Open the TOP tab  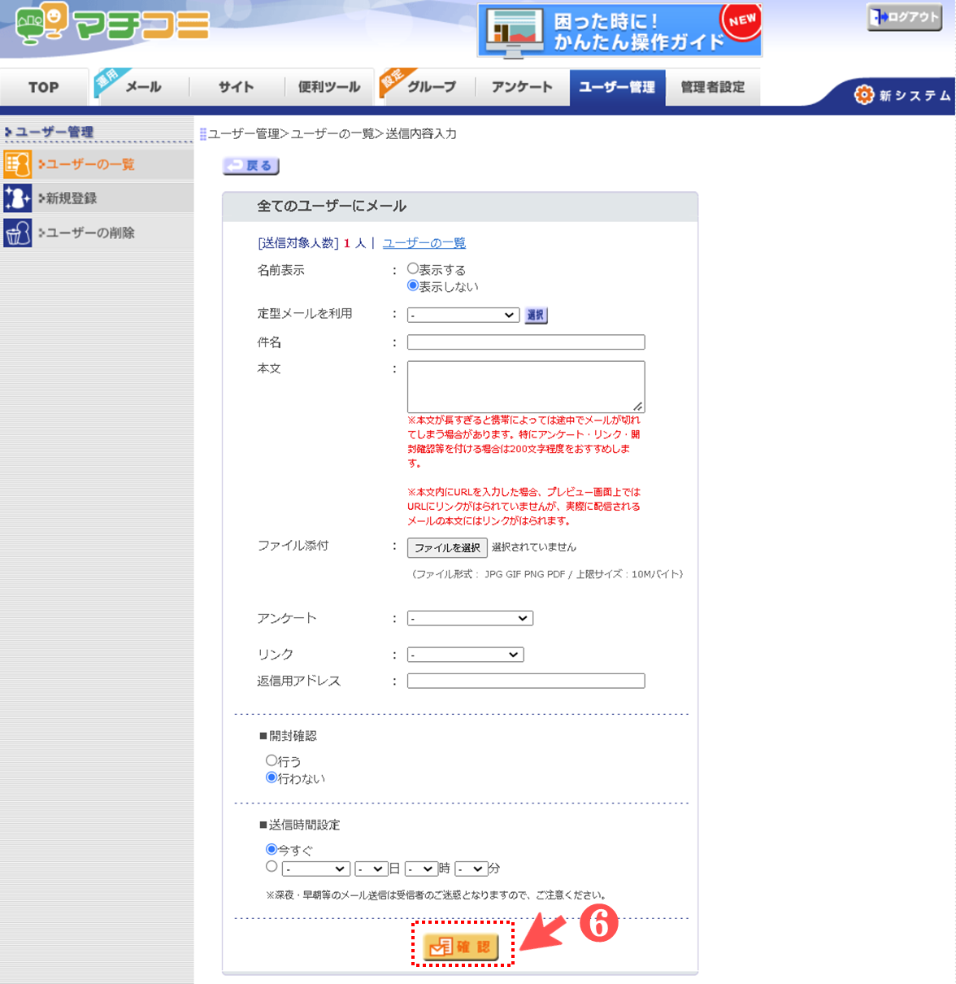(44, 87)
